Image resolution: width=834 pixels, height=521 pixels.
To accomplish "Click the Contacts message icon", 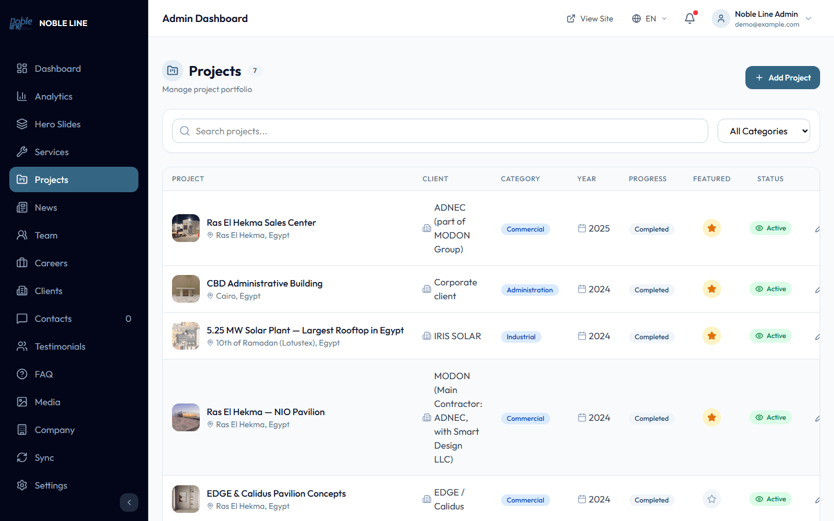I will [x=22, y=318].
